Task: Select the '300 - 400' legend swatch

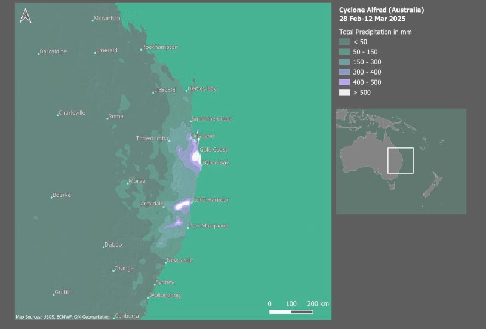Action: click(x=344, y=72)
